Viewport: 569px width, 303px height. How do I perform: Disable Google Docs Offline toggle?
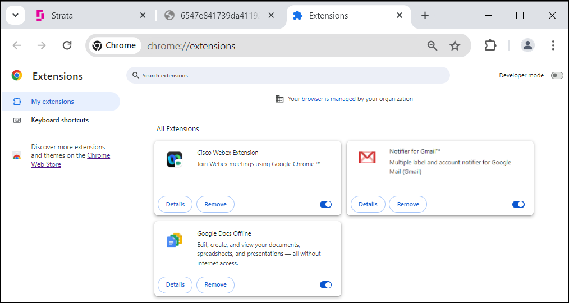(x=325, y=285)
